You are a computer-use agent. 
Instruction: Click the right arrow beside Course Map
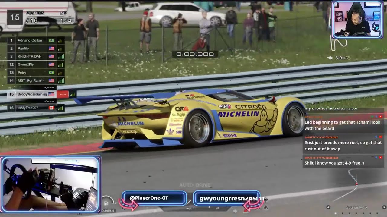pos(384,207)
